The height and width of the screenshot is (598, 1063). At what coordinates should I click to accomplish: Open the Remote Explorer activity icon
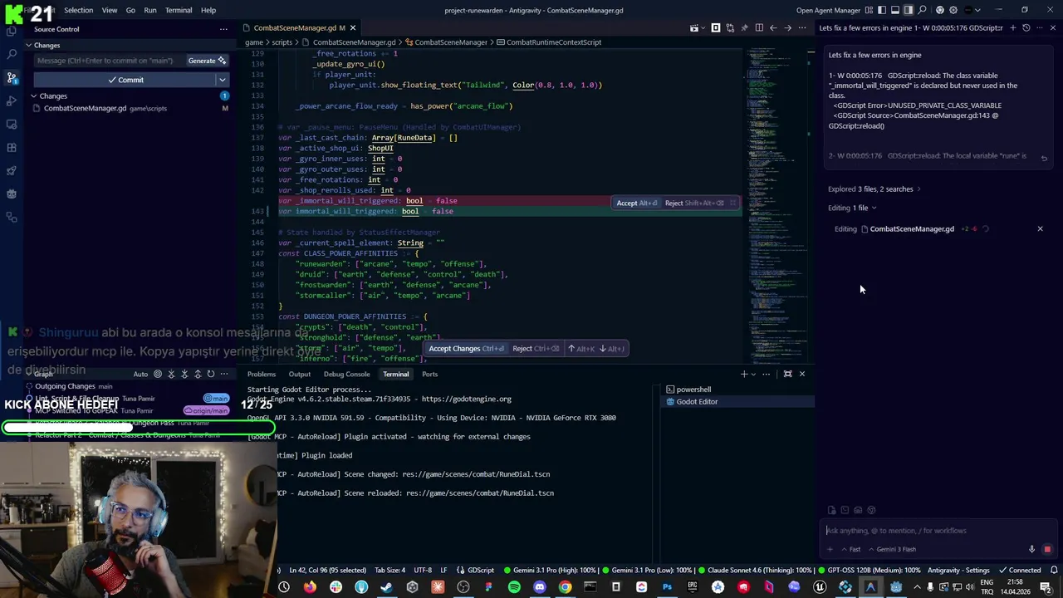click(12, 124)
